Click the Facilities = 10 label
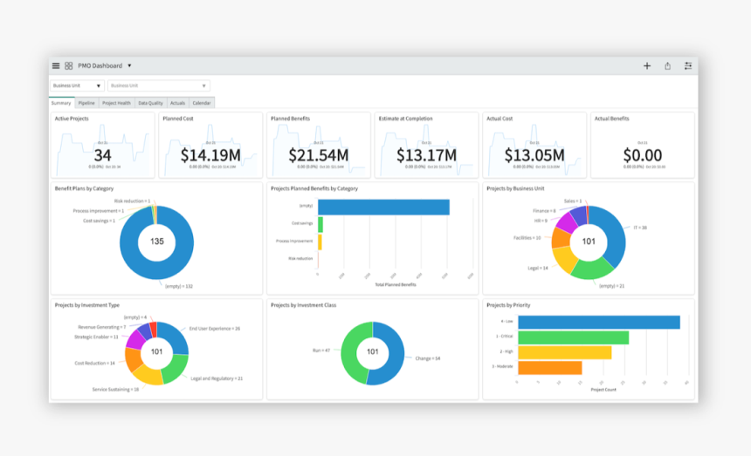Image resolution: width=751 pixels, height=456 pixels. tap(527, 237)
